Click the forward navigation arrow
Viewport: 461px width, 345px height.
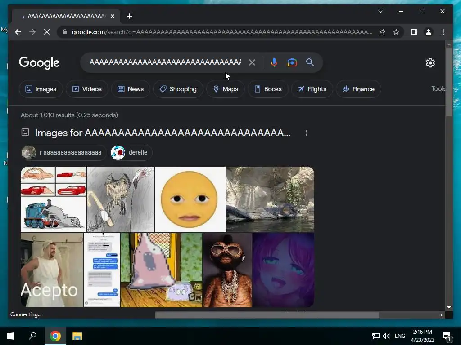(32, 32)
